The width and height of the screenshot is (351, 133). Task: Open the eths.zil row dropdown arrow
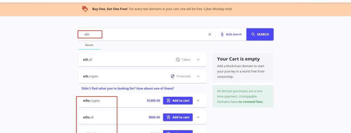(198, 117)
